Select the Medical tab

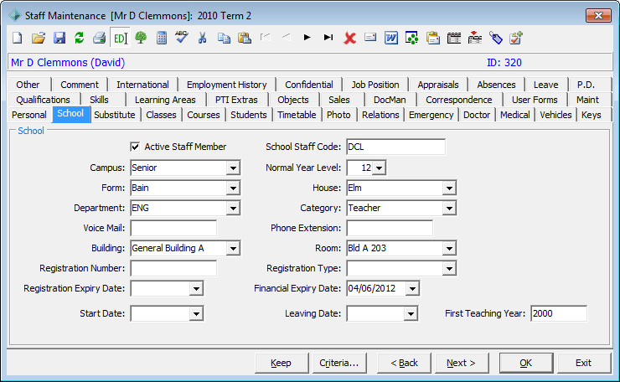514,115
